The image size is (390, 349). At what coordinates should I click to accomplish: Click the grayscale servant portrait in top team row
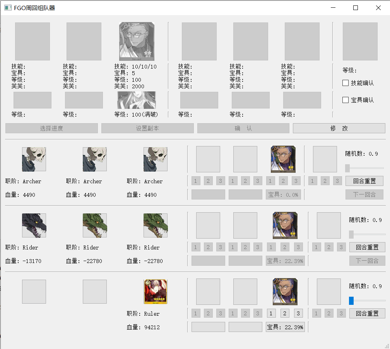137,41
